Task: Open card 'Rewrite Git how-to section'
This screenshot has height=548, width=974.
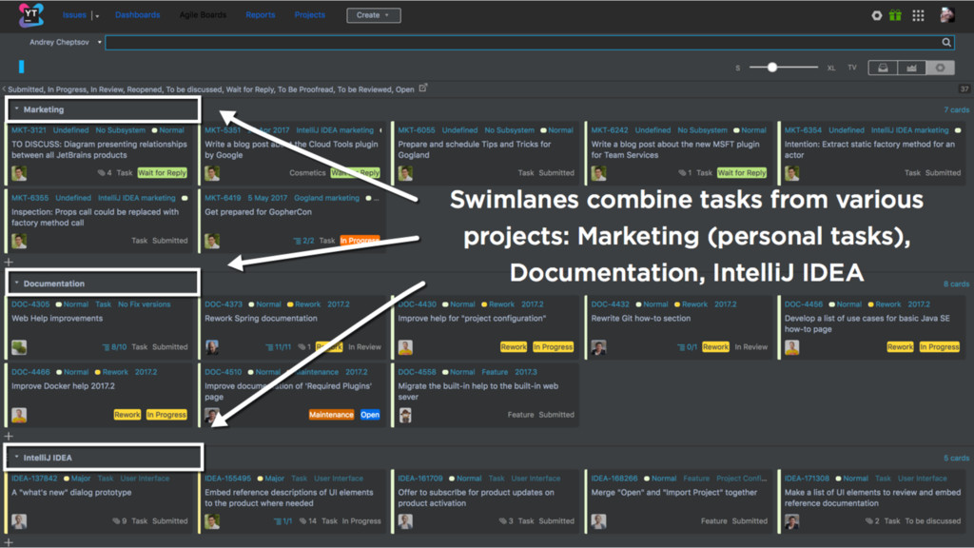Action: coord(640,318)
